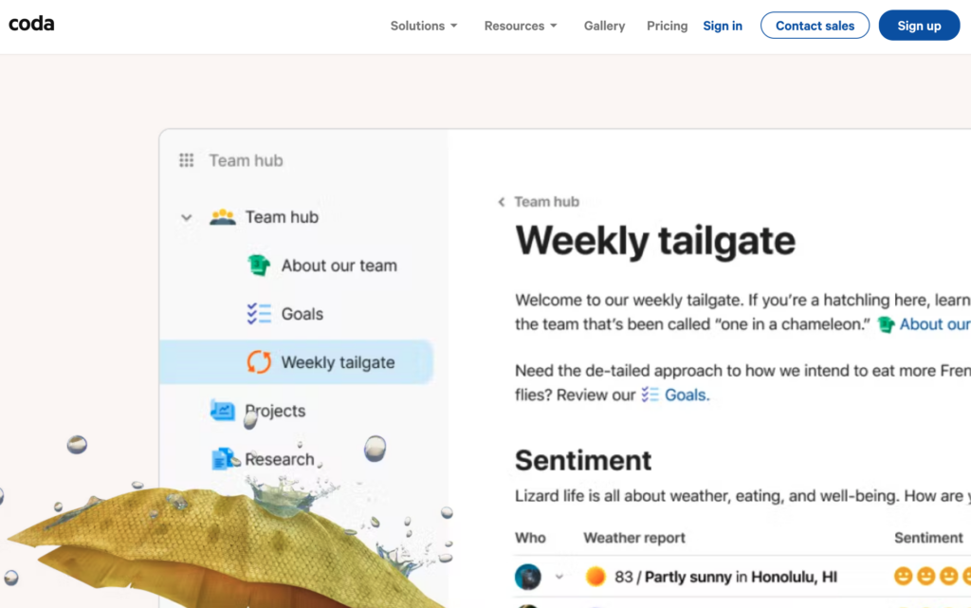The width and height of the screenshot is (971, 608).
Task: Click the Weekly tailgate page title
Action: (x=655, y=240)
